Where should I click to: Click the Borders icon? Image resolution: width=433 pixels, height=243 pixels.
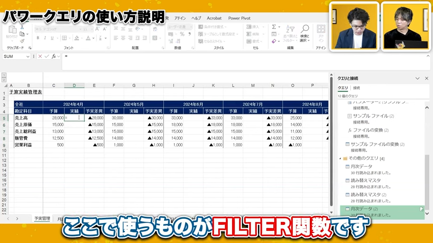[x=64, y=38]
